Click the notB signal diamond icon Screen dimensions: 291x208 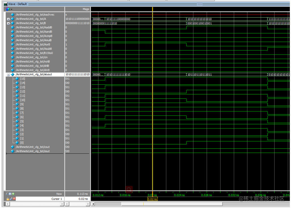(x=13, y=62)
